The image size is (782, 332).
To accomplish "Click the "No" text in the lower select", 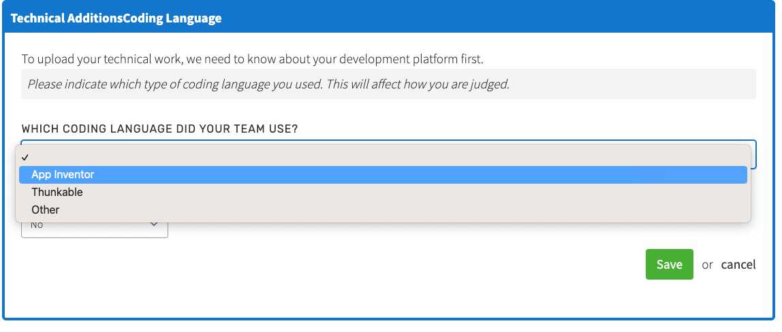I will 37,225.
